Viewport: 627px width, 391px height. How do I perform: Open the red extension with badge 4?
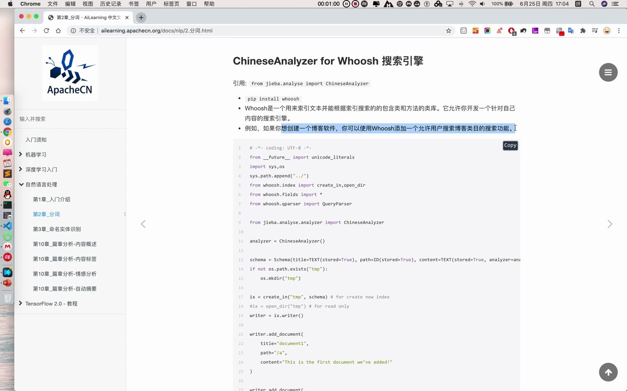511,31
